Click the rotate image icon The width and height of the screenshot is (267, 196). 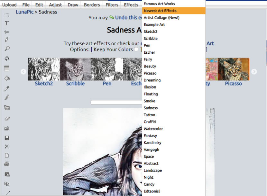(7, 58)
